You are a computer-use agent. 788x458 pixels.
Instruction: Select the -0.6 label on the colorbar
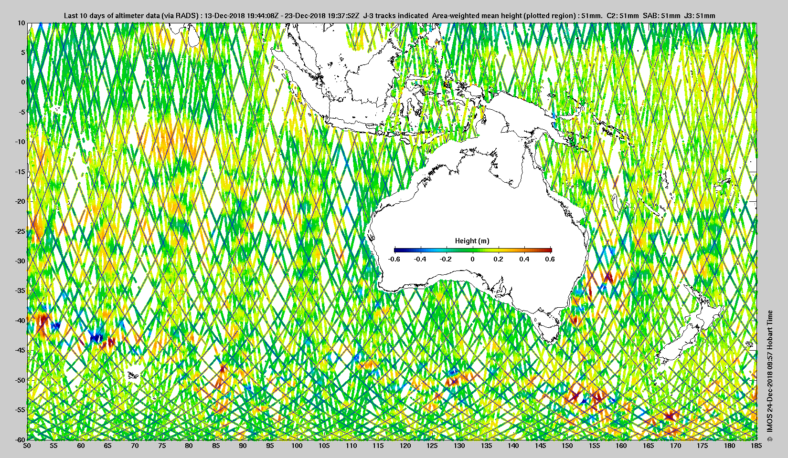(x=394, y=259)
